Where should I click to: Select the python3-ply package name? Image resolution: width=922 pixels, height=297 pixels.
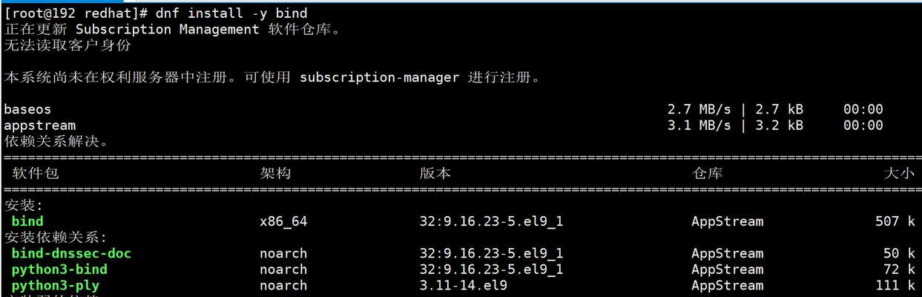coord(56,286)
